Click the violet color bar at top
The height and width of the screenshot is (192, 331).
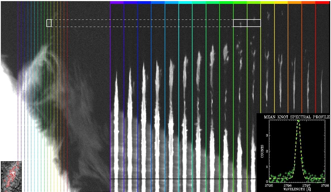[x=117, y=2]
